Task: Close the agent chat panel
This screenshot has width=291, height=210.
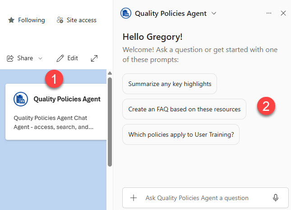Action: point(283,13)
